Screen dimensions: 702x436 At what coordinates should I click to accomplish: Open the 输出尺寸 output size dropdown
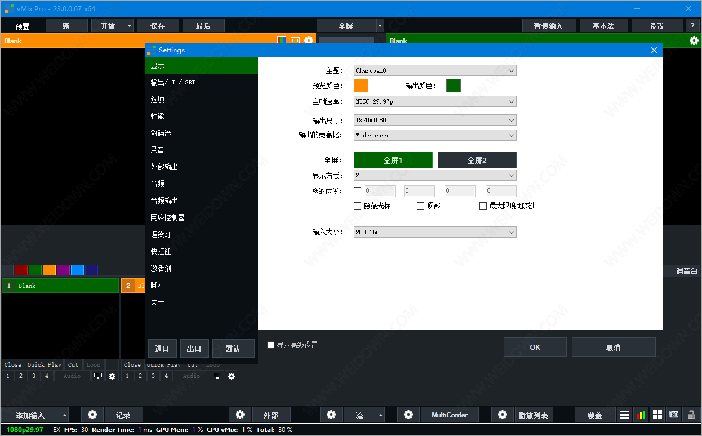coord(435,120)
